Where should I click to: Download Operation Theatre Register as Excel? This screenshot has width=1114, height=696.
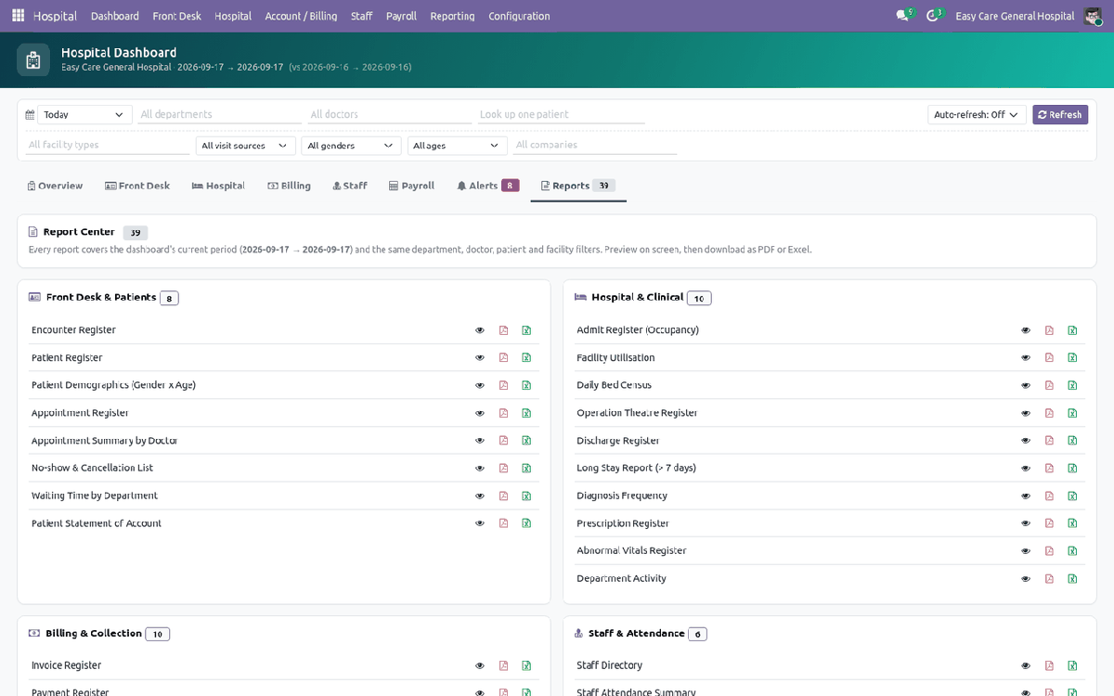point(1072,413)
